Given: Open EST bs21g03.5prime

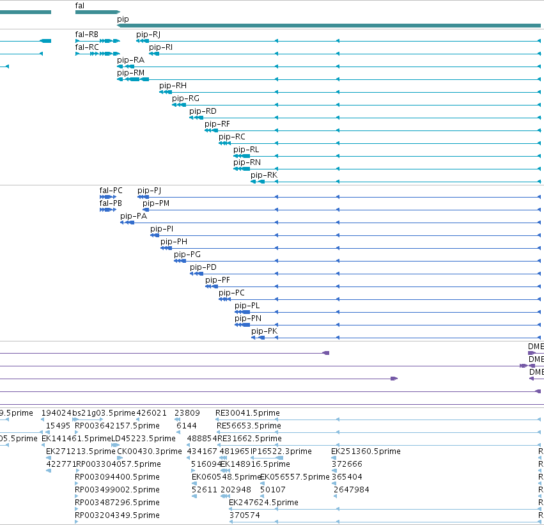Looking at the screenshot, I should [104, 413].
